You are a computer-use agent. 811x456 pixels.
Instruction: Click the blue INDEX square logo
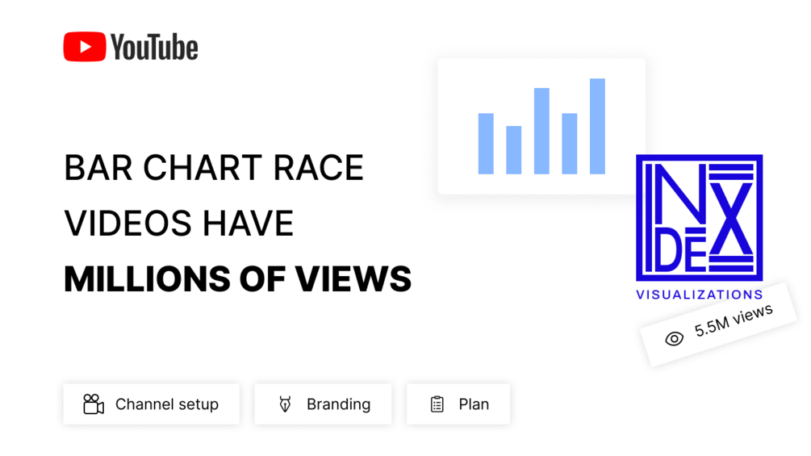click(x=699, y=217)
